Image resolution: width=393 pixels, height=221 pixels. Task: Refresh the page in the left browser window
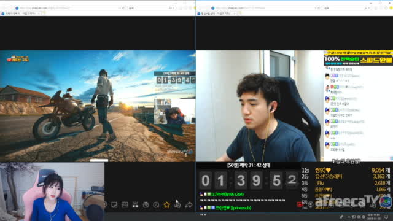click(x=123, y=8)
